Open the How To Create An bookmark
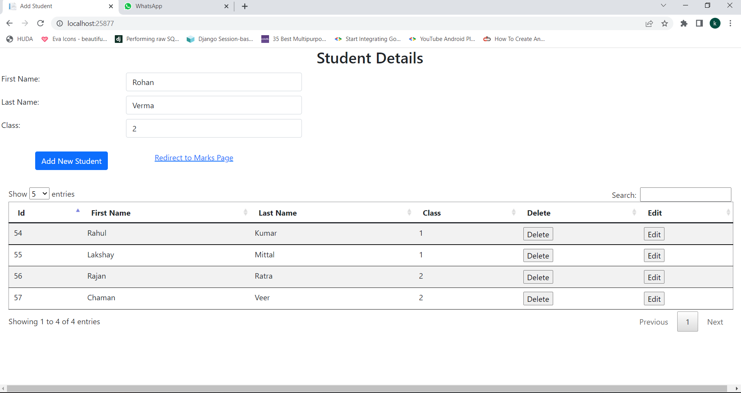 (x=514, y=39)
